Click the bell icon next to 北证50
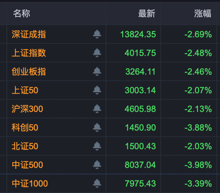Screen dimensions: 220x193 [x=97, y=146]
